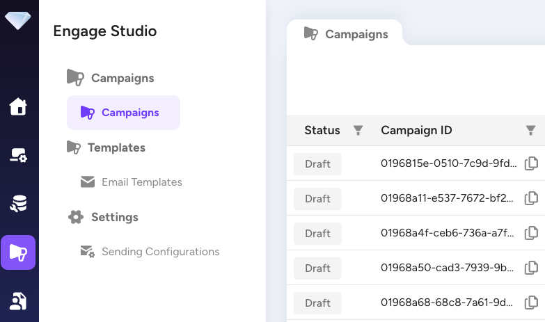Select the Campaigns tab at top

point(346,34)
